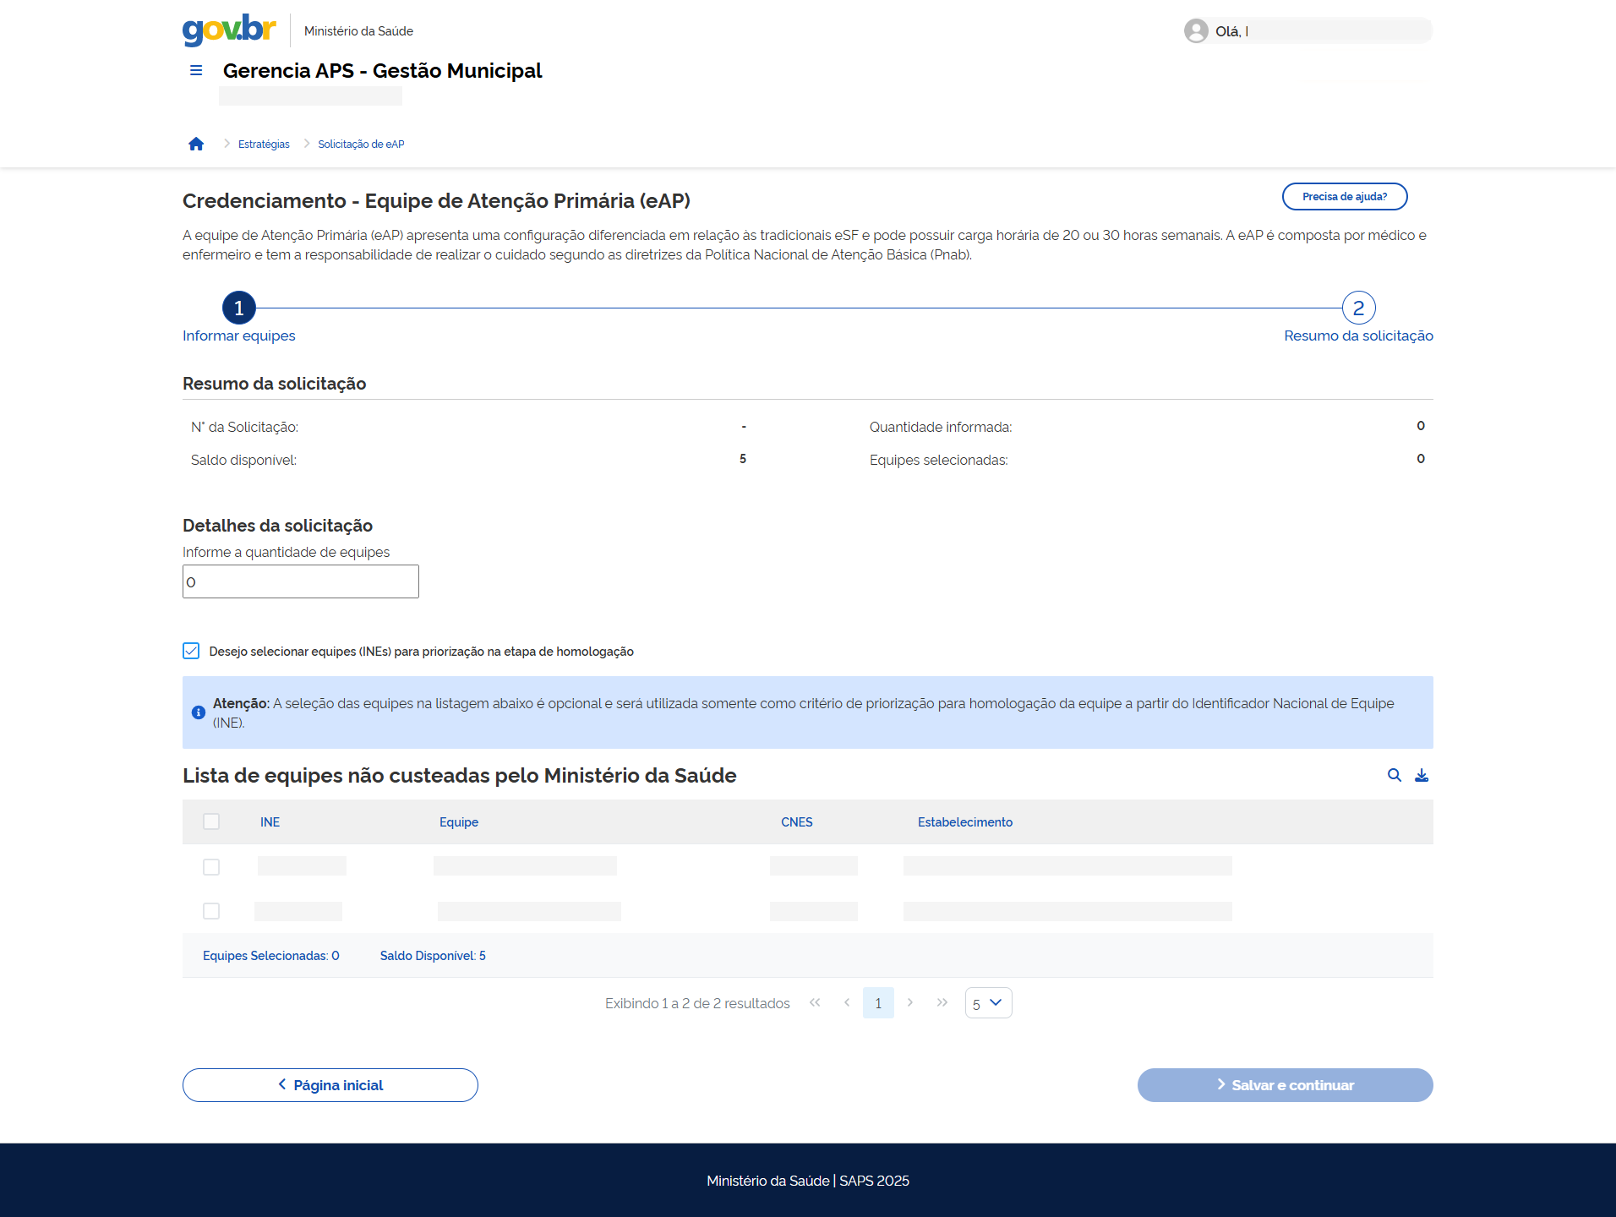Image resolution: width=1616 pixels, height=1217 pixels.
Task: Click the 'Página inicial' button
Action: pos(330,1085)
